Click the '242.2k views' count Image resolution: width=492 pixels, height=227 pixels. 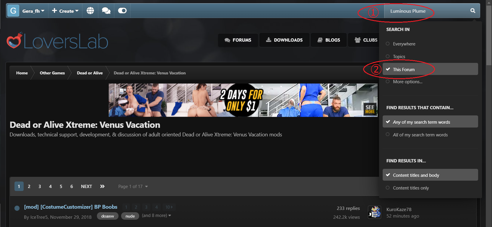coord(346,217)
